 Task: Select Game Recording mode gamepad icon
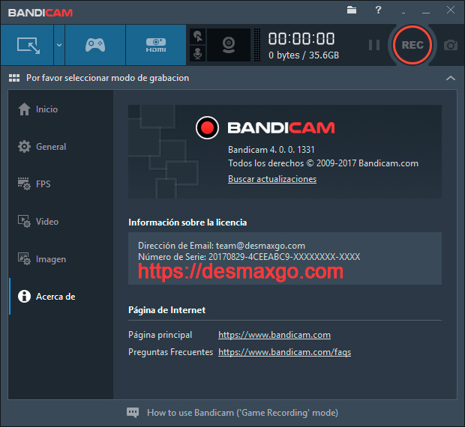[x=95, y=45]
